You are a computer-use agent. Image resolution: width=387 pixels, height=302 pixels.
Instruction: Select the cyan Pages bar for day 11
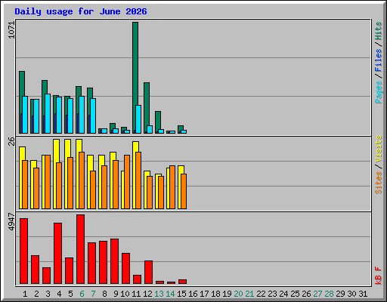(x=138, y=119)
